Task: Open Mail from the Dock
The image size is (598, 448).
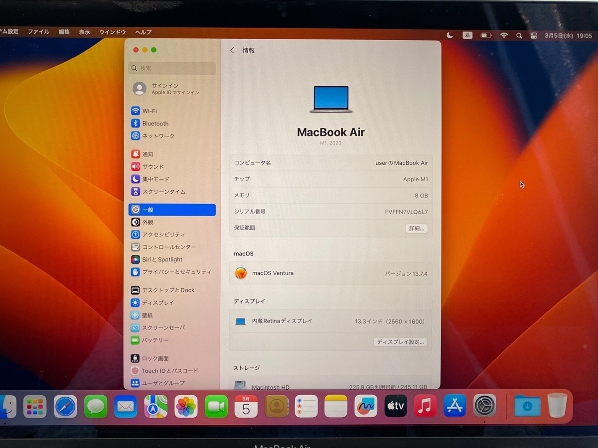Action: [x=126, y=407]
